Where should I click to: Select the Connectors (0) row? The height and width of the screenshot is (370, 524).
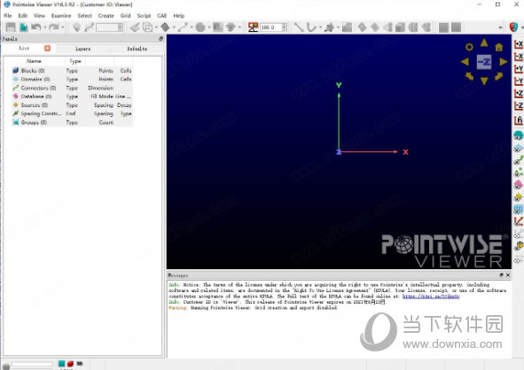(72, 88)
